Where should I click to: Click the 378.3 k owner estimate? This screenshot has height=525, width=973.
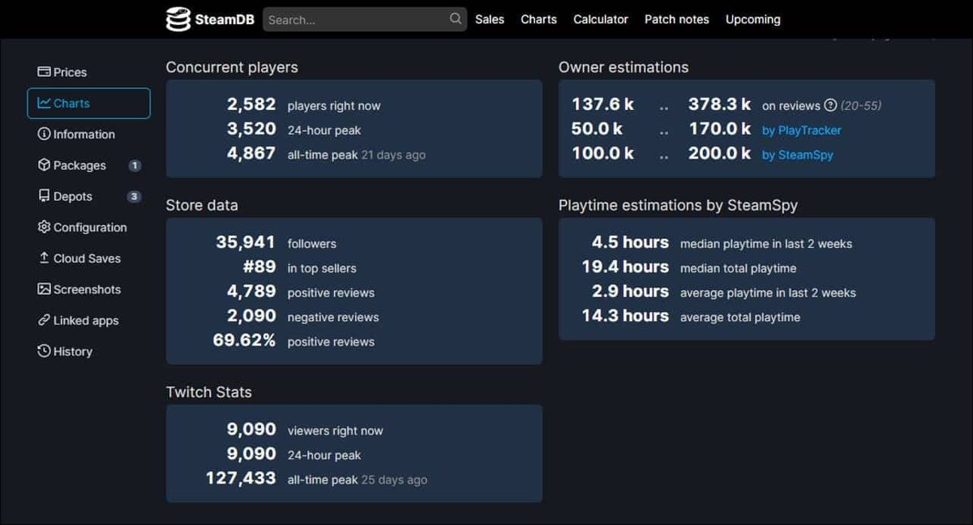(720, 105)
